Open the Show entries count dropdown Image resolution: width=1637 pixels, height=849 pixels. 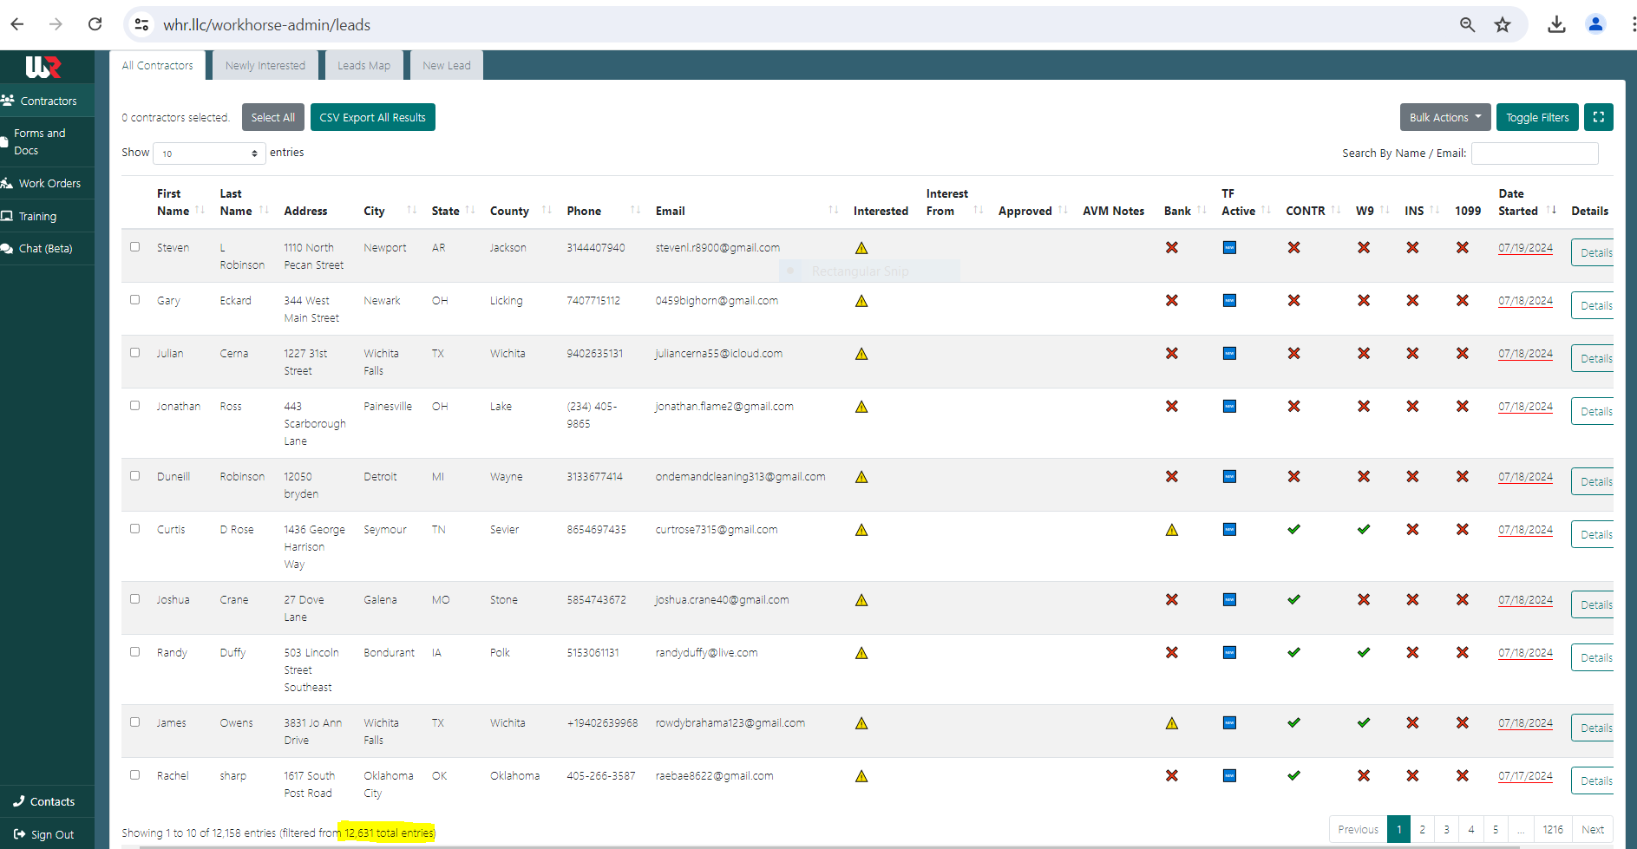click(209, 153)
